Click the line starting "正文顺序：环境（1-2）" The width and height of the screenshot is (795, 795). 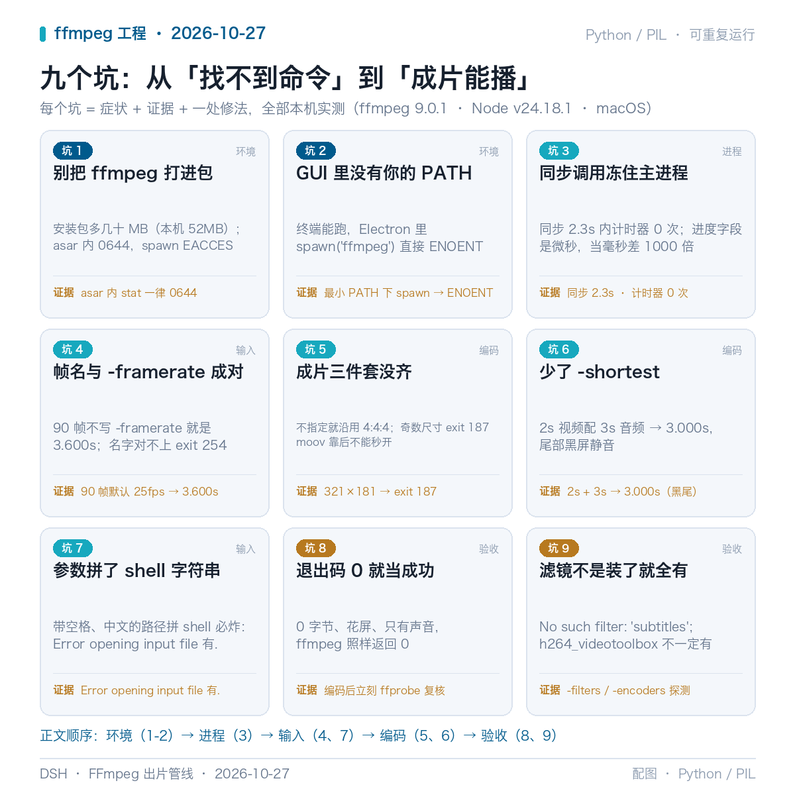tap(299, 735)
